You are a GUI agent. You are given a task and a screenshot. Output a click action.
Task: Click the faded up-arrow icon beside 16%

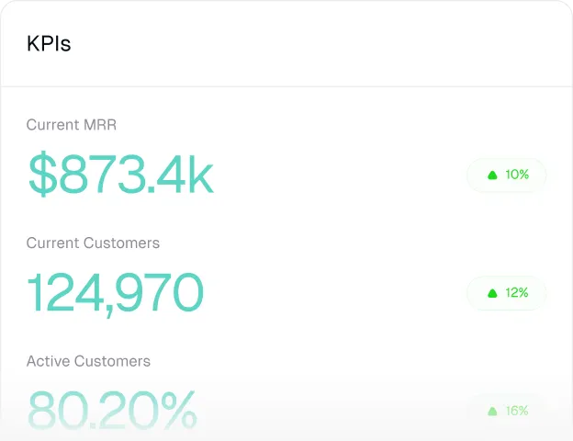[x=492, y=411]
